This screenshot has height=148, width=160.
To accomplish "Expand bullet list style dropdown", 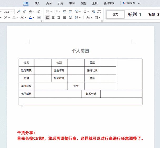I will pos(51,12).
